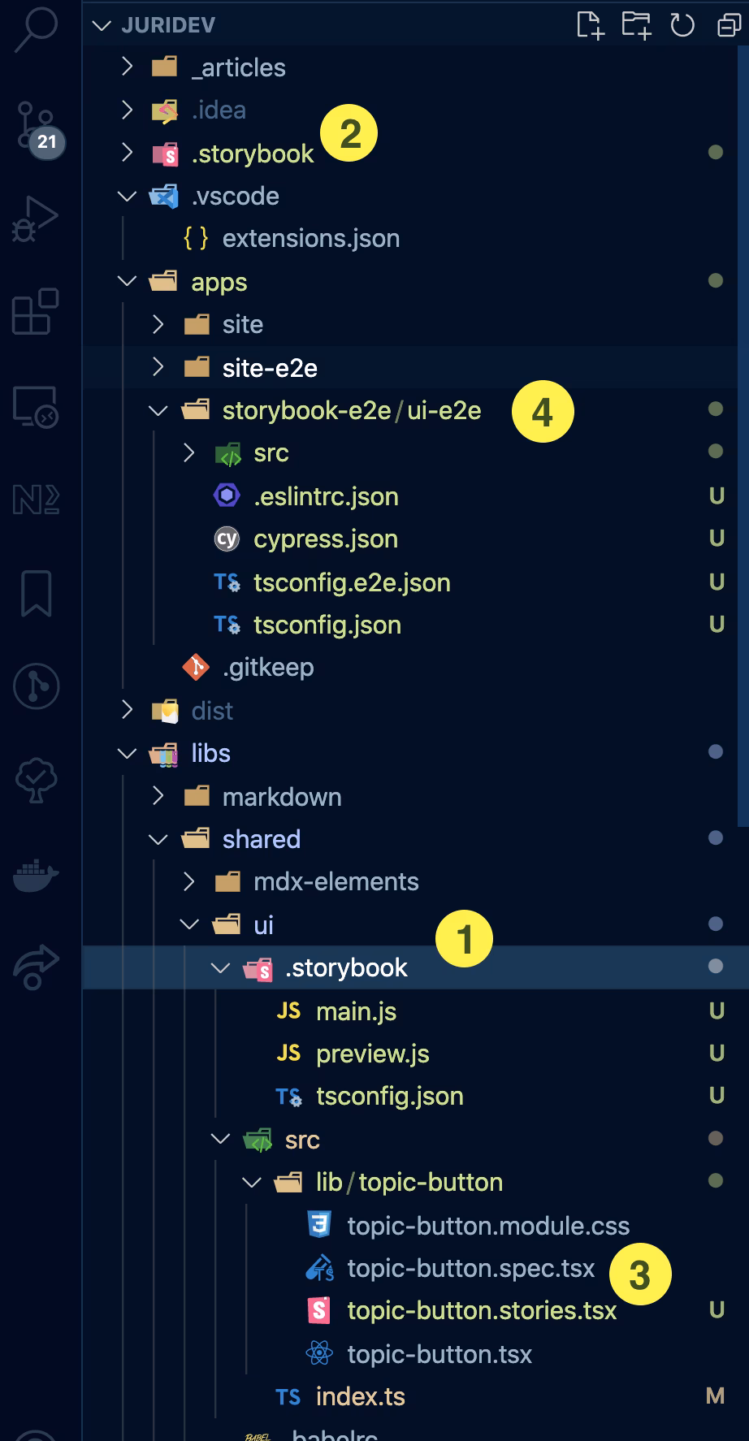
Task: Open the Extensions view
Action: pos(35,311)
